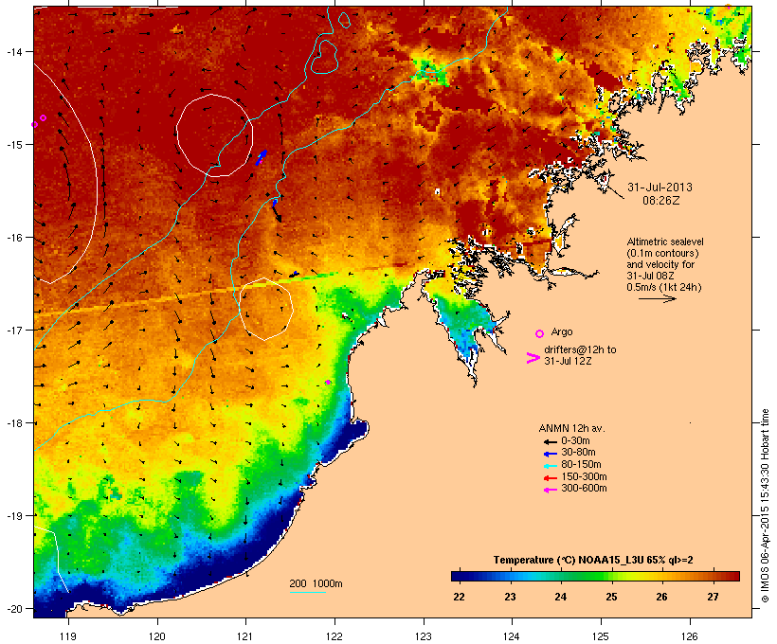Click the black 0-30m legend arrow
The image size is (777, 644).
(x=550, y=441)
